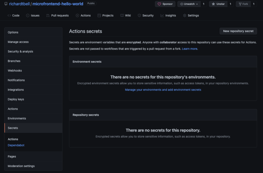Open the Unwatch dropdown arrow
Image resolution: width=263 pixels, height=173 pixels.
click(197, 4)
